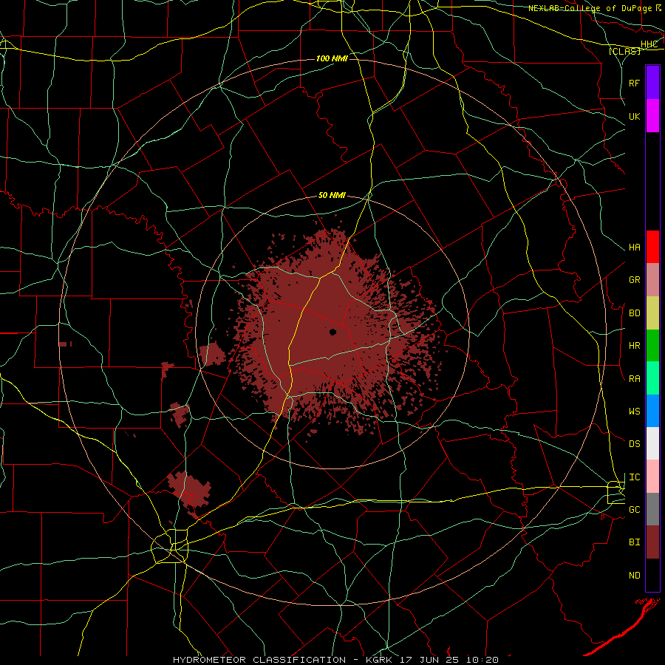Click the DS legend label

tap(635, 444)
